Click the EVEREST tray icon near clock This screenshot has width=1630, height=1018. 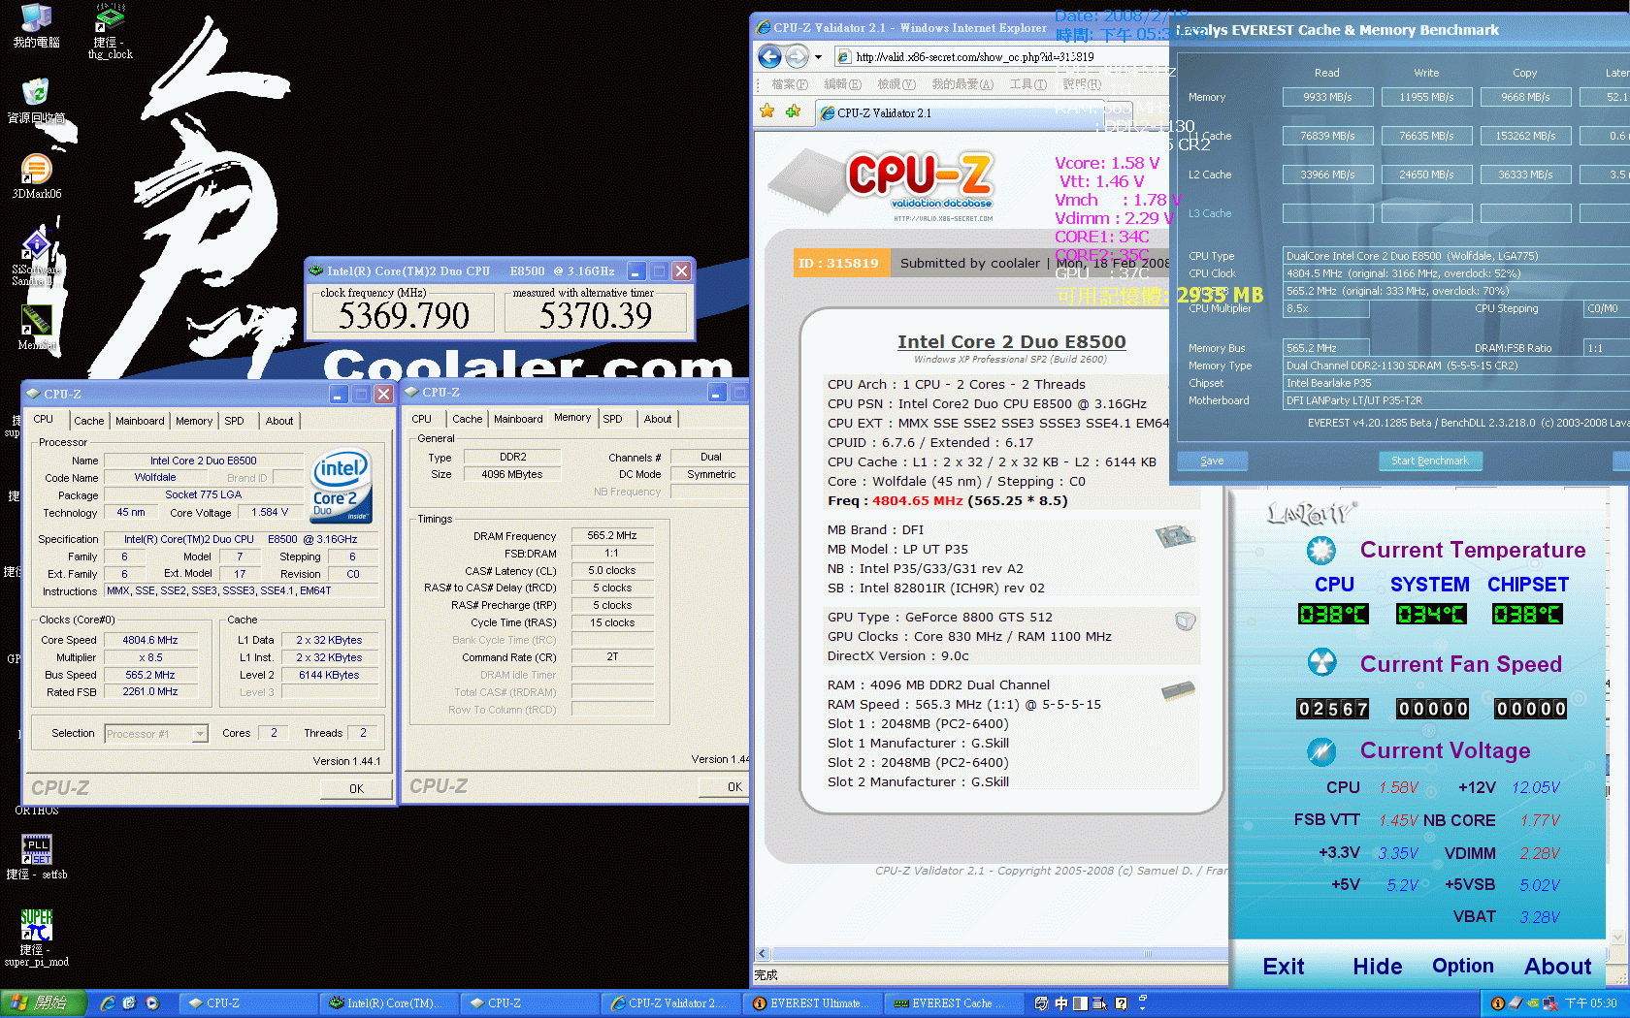(x=1498, y=1003)
